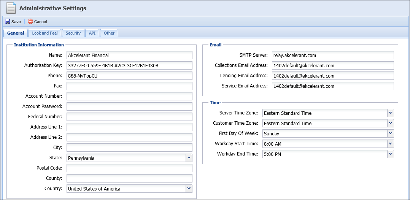The height and width of the screenshot is (200, 410).
Task: Click the County input field
Action: coord(129,178)
